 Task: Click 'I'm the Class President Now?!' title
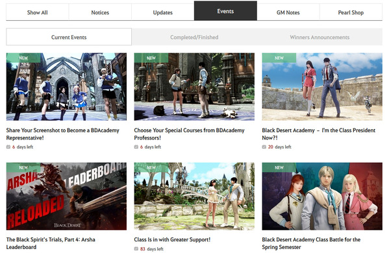click(319, 134)
